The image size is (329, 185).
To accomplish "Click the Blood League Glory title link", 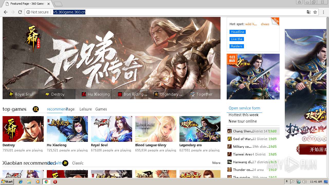I will click(151, 145).
